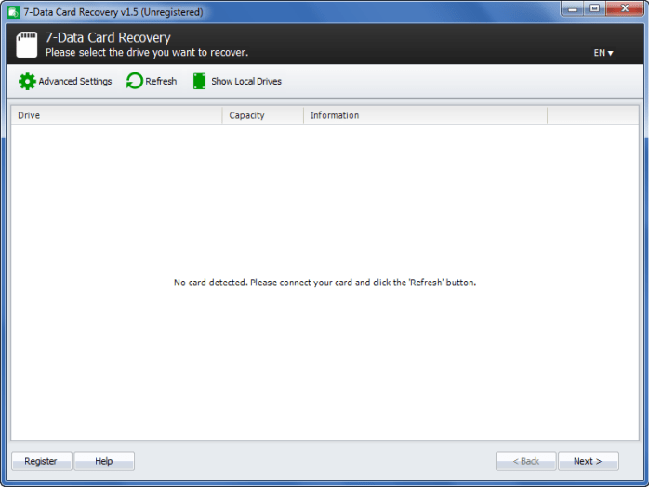The width and height of the screenshot is (649, 487).
Task: Click the green Refresh arrow icon
Action: pyautogui.click(x=135, y=81)
